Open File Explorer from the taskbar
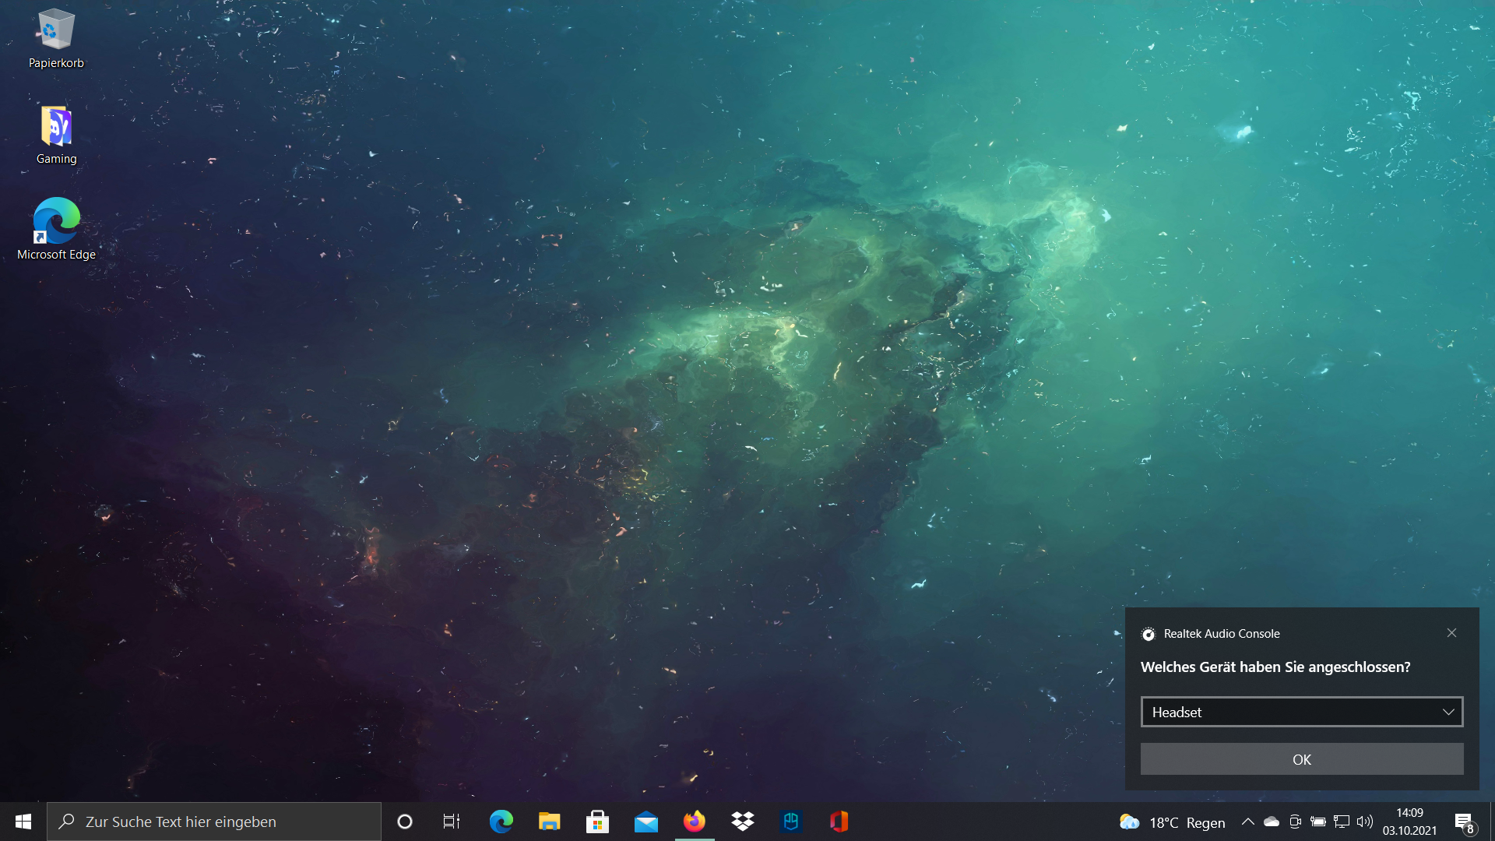Viewport: 1495px width, 841px height. [549, 822]
